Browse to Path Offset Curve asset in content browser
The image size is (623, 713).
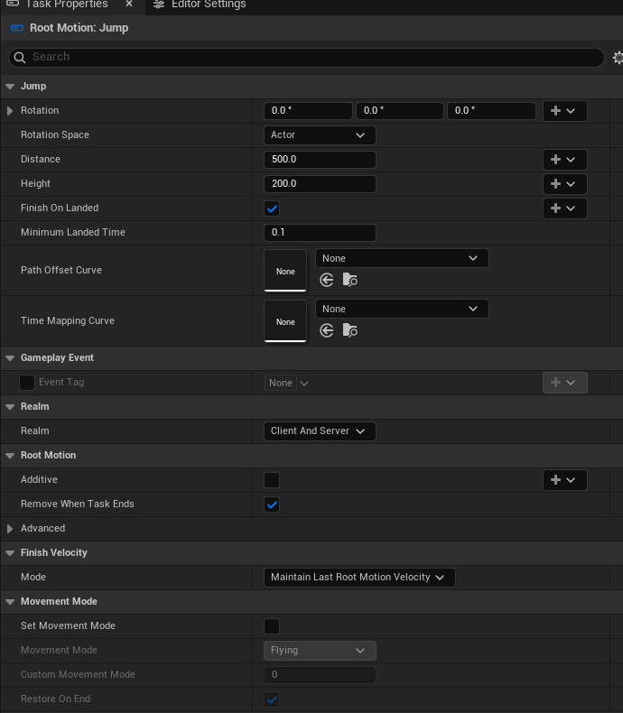tap(349, 280)
